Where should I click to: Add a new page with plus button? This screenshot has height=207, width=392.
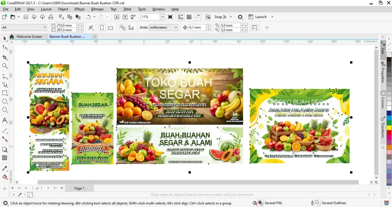(62, 188)
